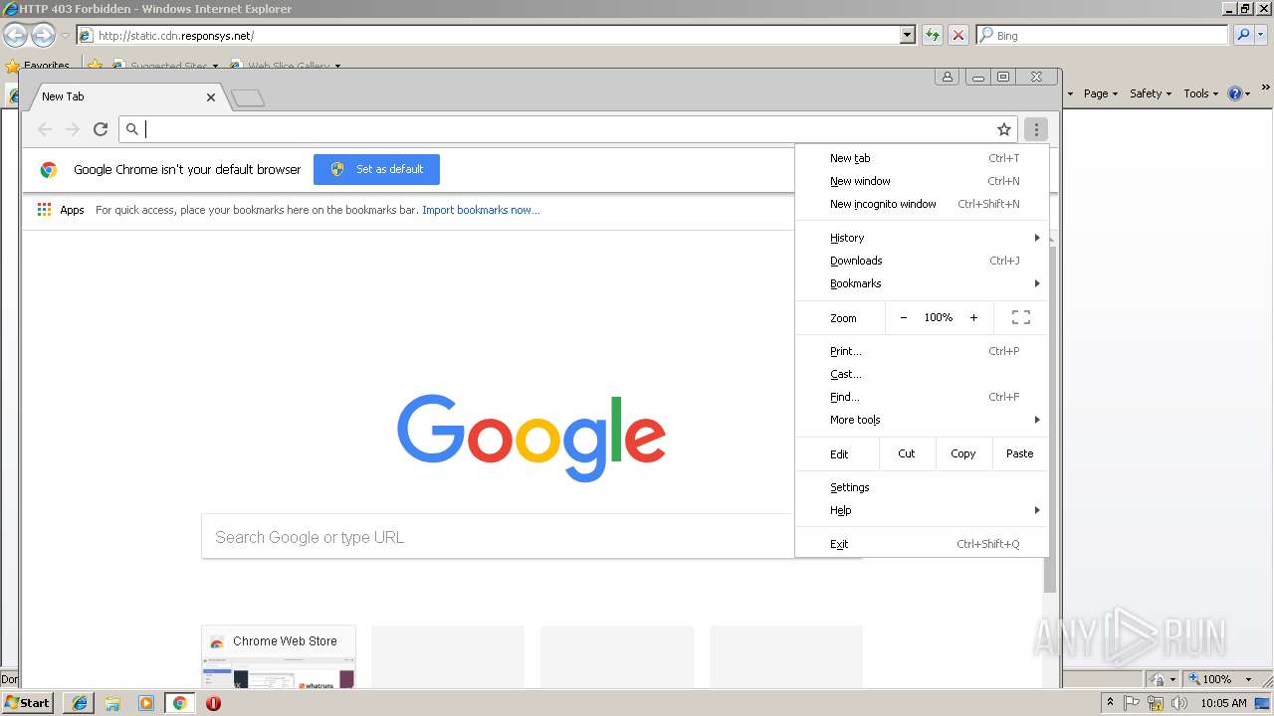The width and height of the screenshot is (1274, 716).
Task: Focus the Chrome address bar
Action: pyautogui.click(x=567, y=129)
